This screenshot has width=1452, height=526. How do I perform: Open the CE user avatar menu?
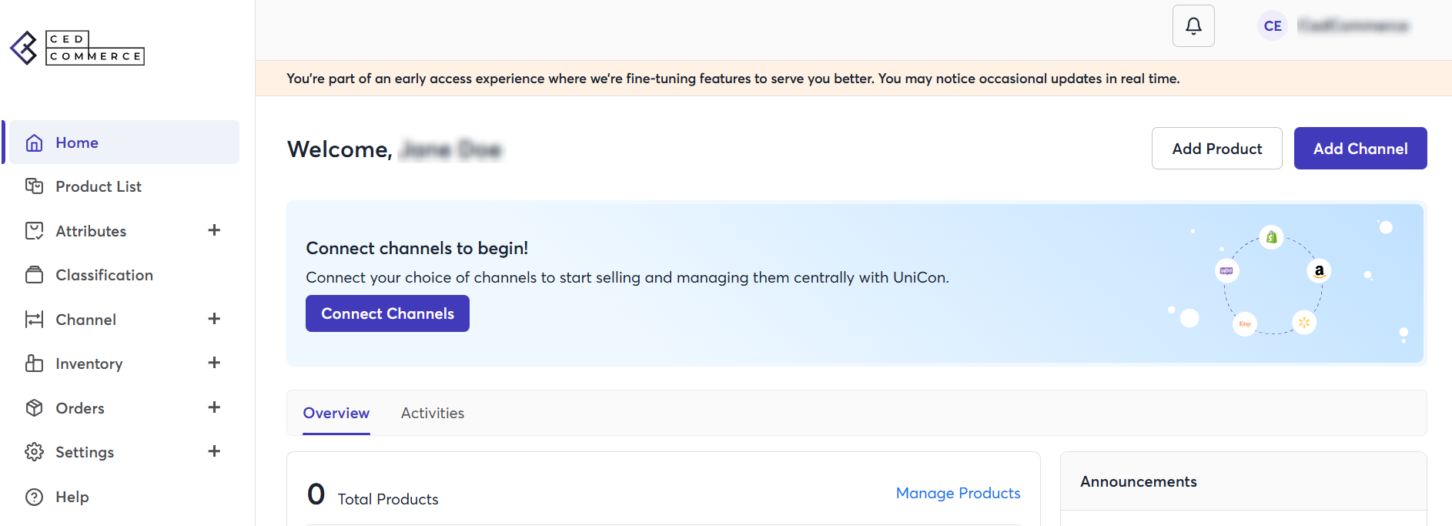[1273, 26]
